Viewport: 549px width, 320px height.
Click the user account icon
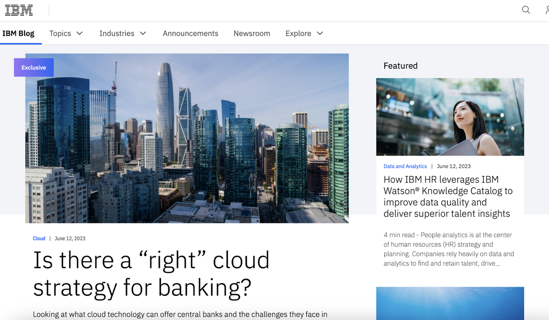tap(547, 10)
